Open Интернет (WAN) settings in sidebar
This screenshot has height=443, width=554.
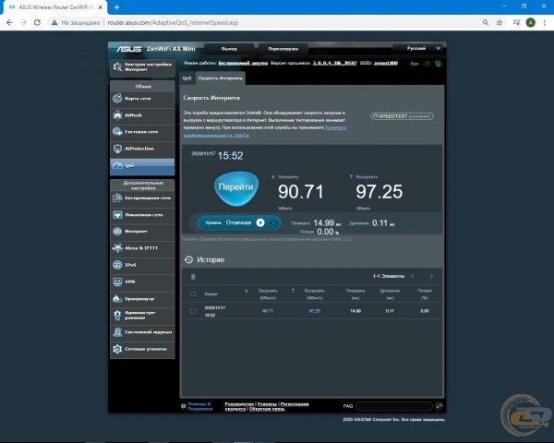click(142, 232)
